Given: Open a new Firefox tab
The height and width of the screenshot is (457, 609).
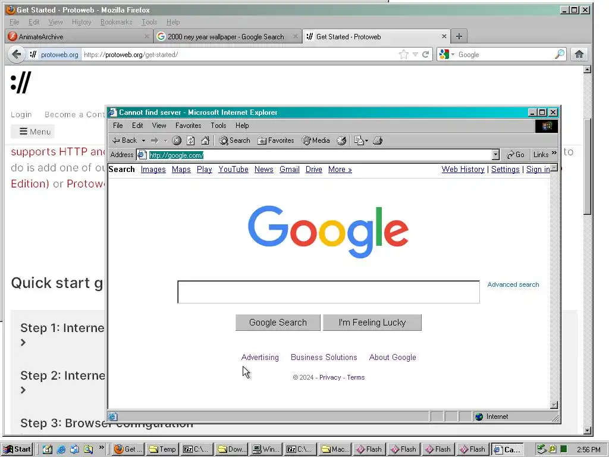Looking at the screenshot, I should [x=459, y=36].
